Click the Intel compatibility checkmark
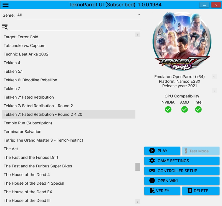The image size is (222, 206). point(198,109)
